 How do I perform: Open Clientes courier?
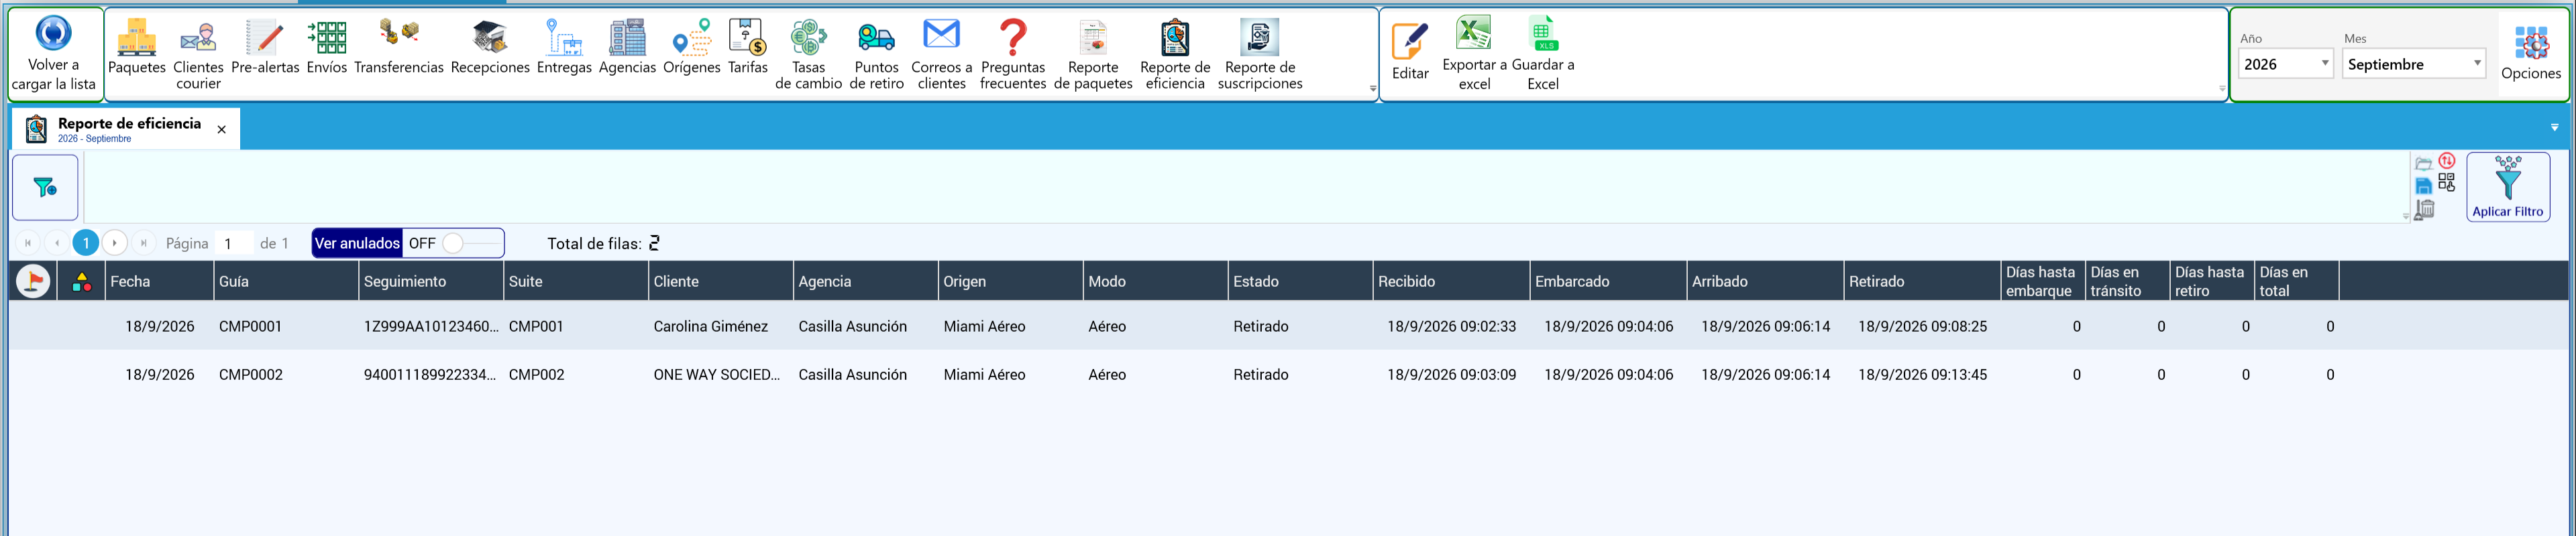tap(198, 56)
